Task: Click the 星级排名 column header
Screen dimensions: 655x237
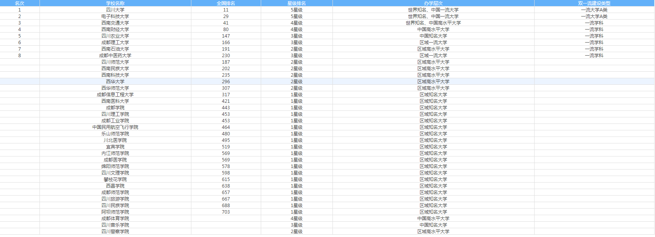Action: (296, 3)
